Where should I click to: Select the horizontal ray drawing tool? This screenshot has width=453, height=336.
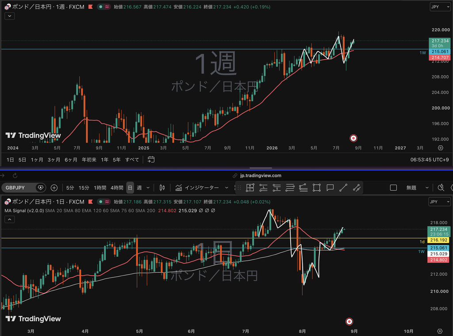pos(303,188)
